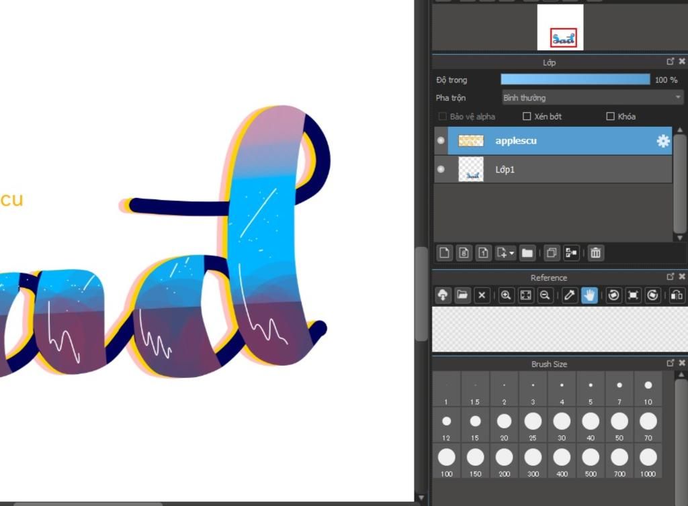Image resolution: width=688 pixels, height=506 pixels.
Task: Choose brush size 700
Action: click(619, 460)
